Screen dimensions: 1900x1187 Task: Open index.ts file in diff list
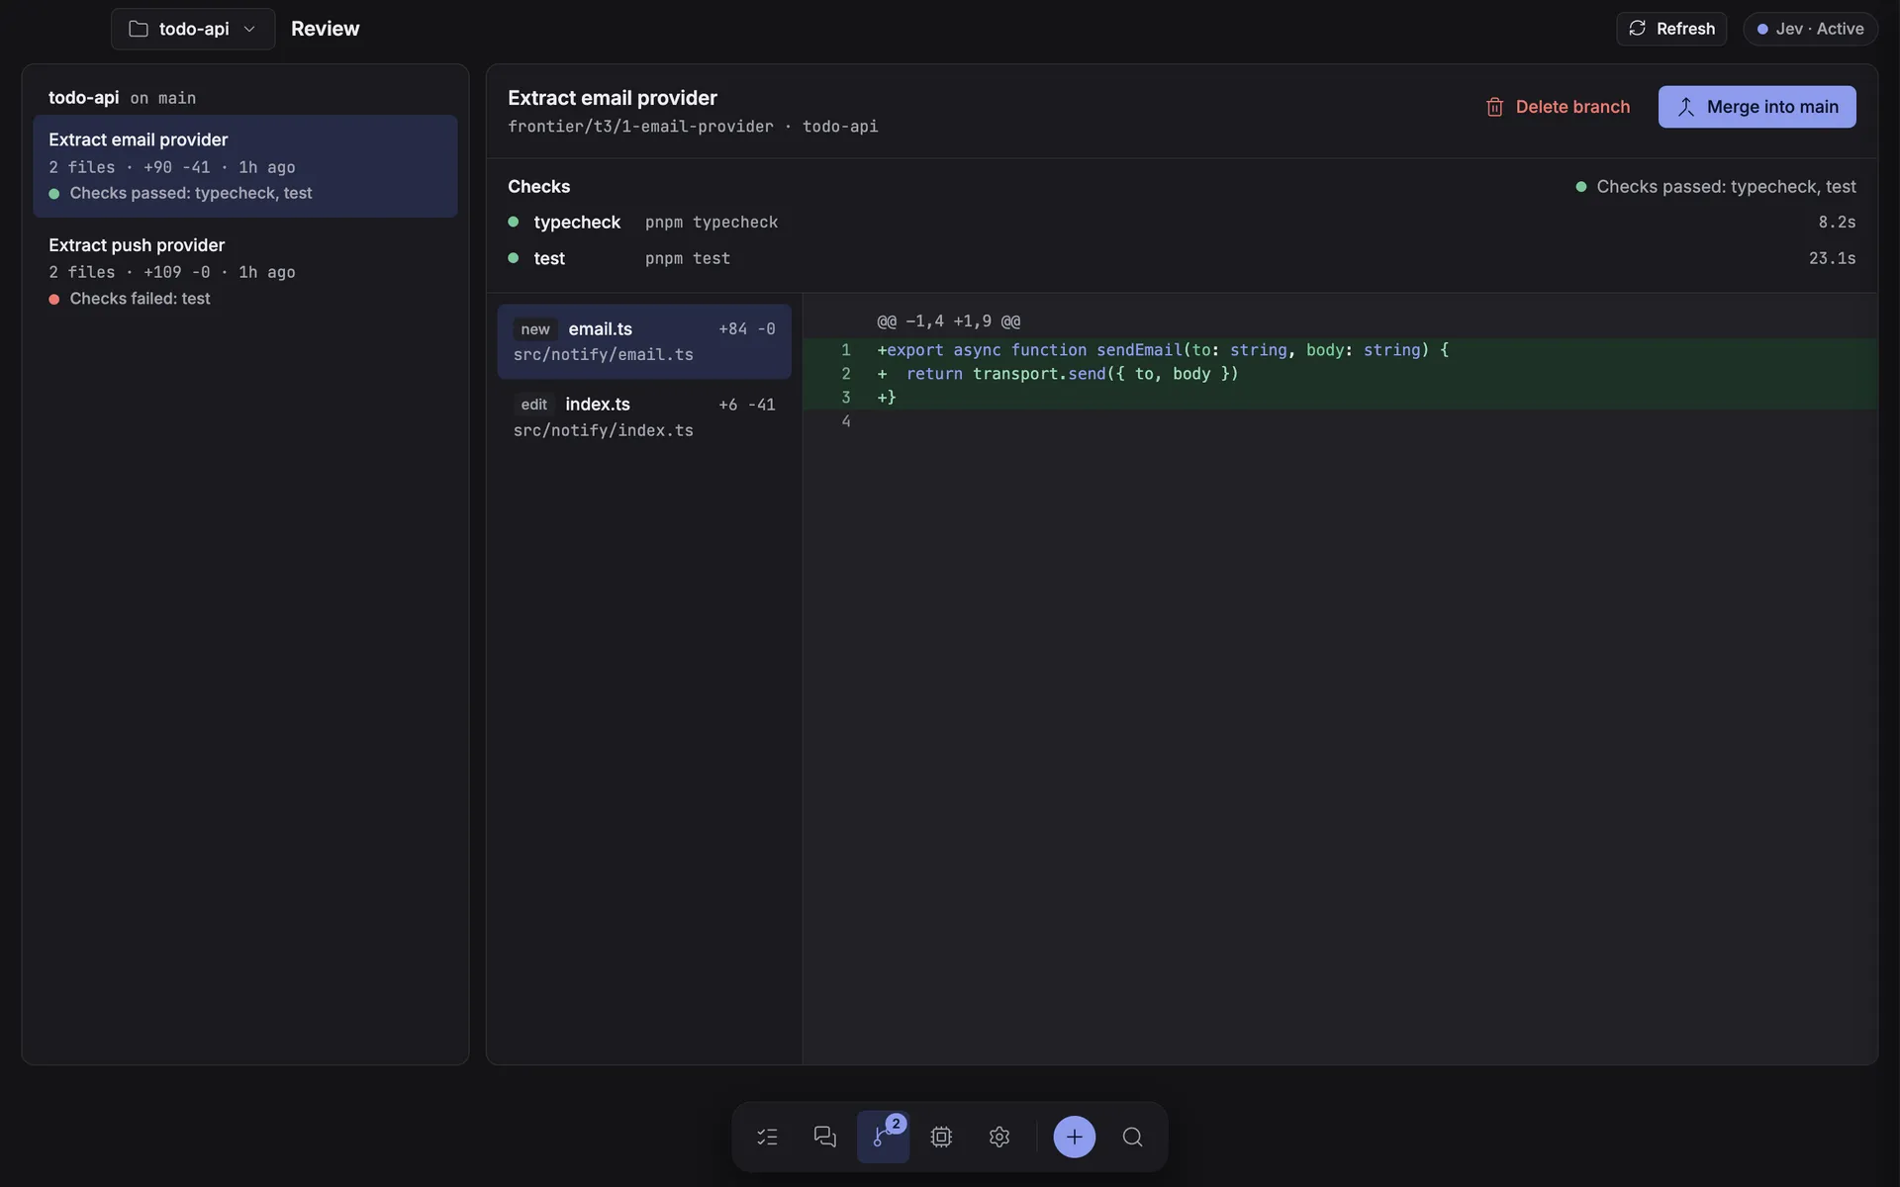644,416
